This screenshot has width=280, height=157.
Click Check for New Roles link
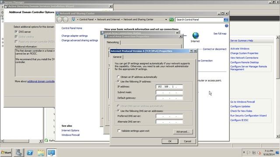241,111
